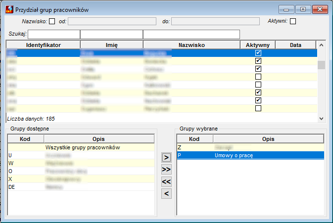
Task: Sort by the Data column header
Action: click(295, 45)
